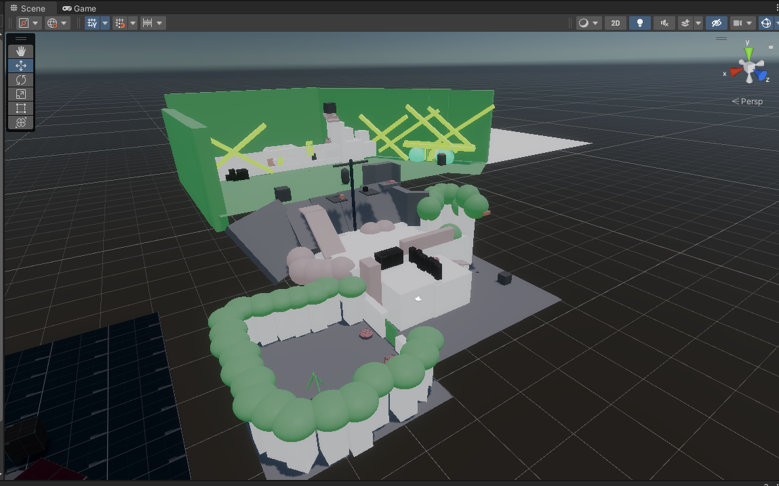779x486 pixels.
Task: Toggle the scene lighting bulb
Action: click(639, 22)
